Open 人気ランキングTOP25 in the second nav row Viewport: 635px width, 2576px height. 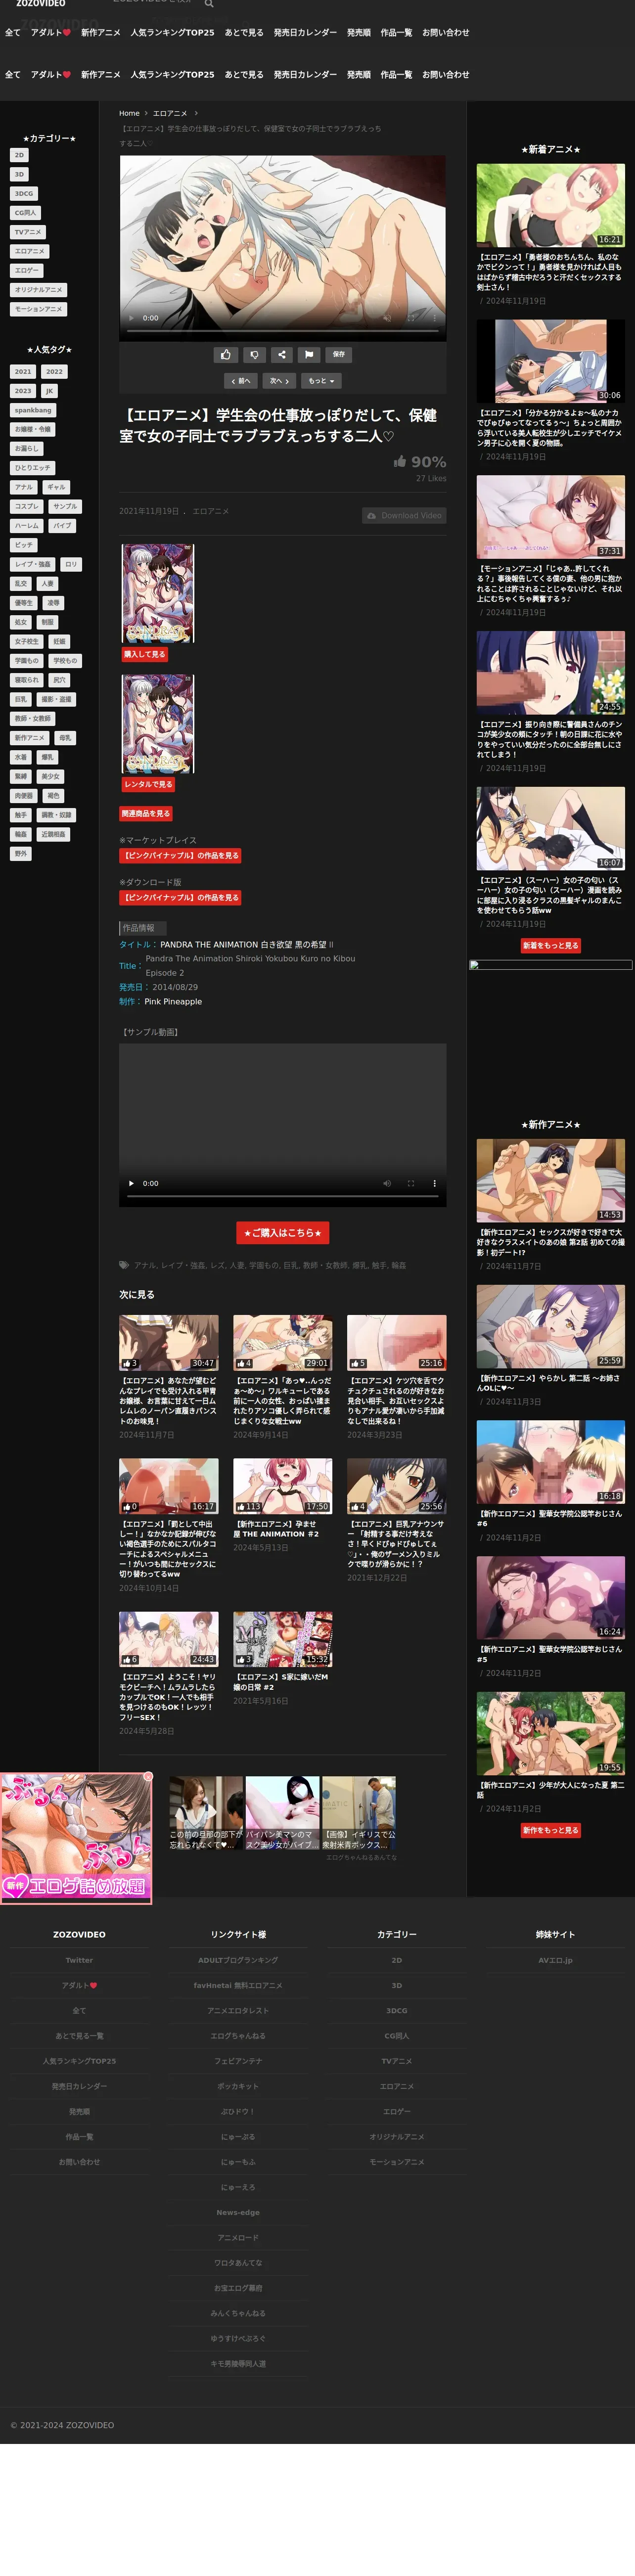point(172,75)
